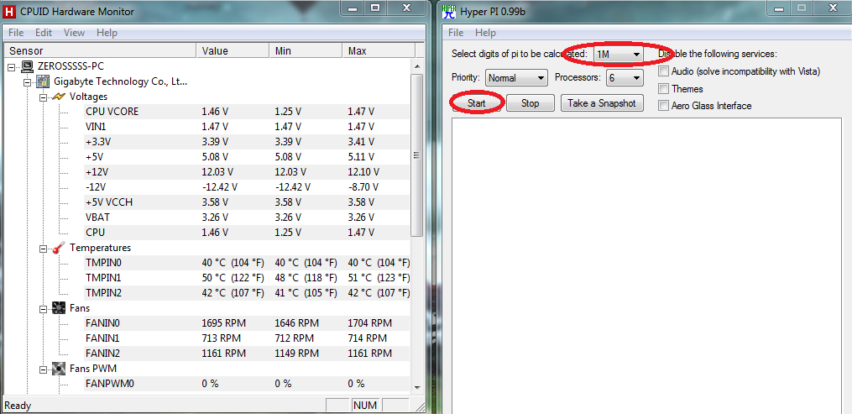Click the 1695 RPM value of FANIN0

(x=223, y=323)
